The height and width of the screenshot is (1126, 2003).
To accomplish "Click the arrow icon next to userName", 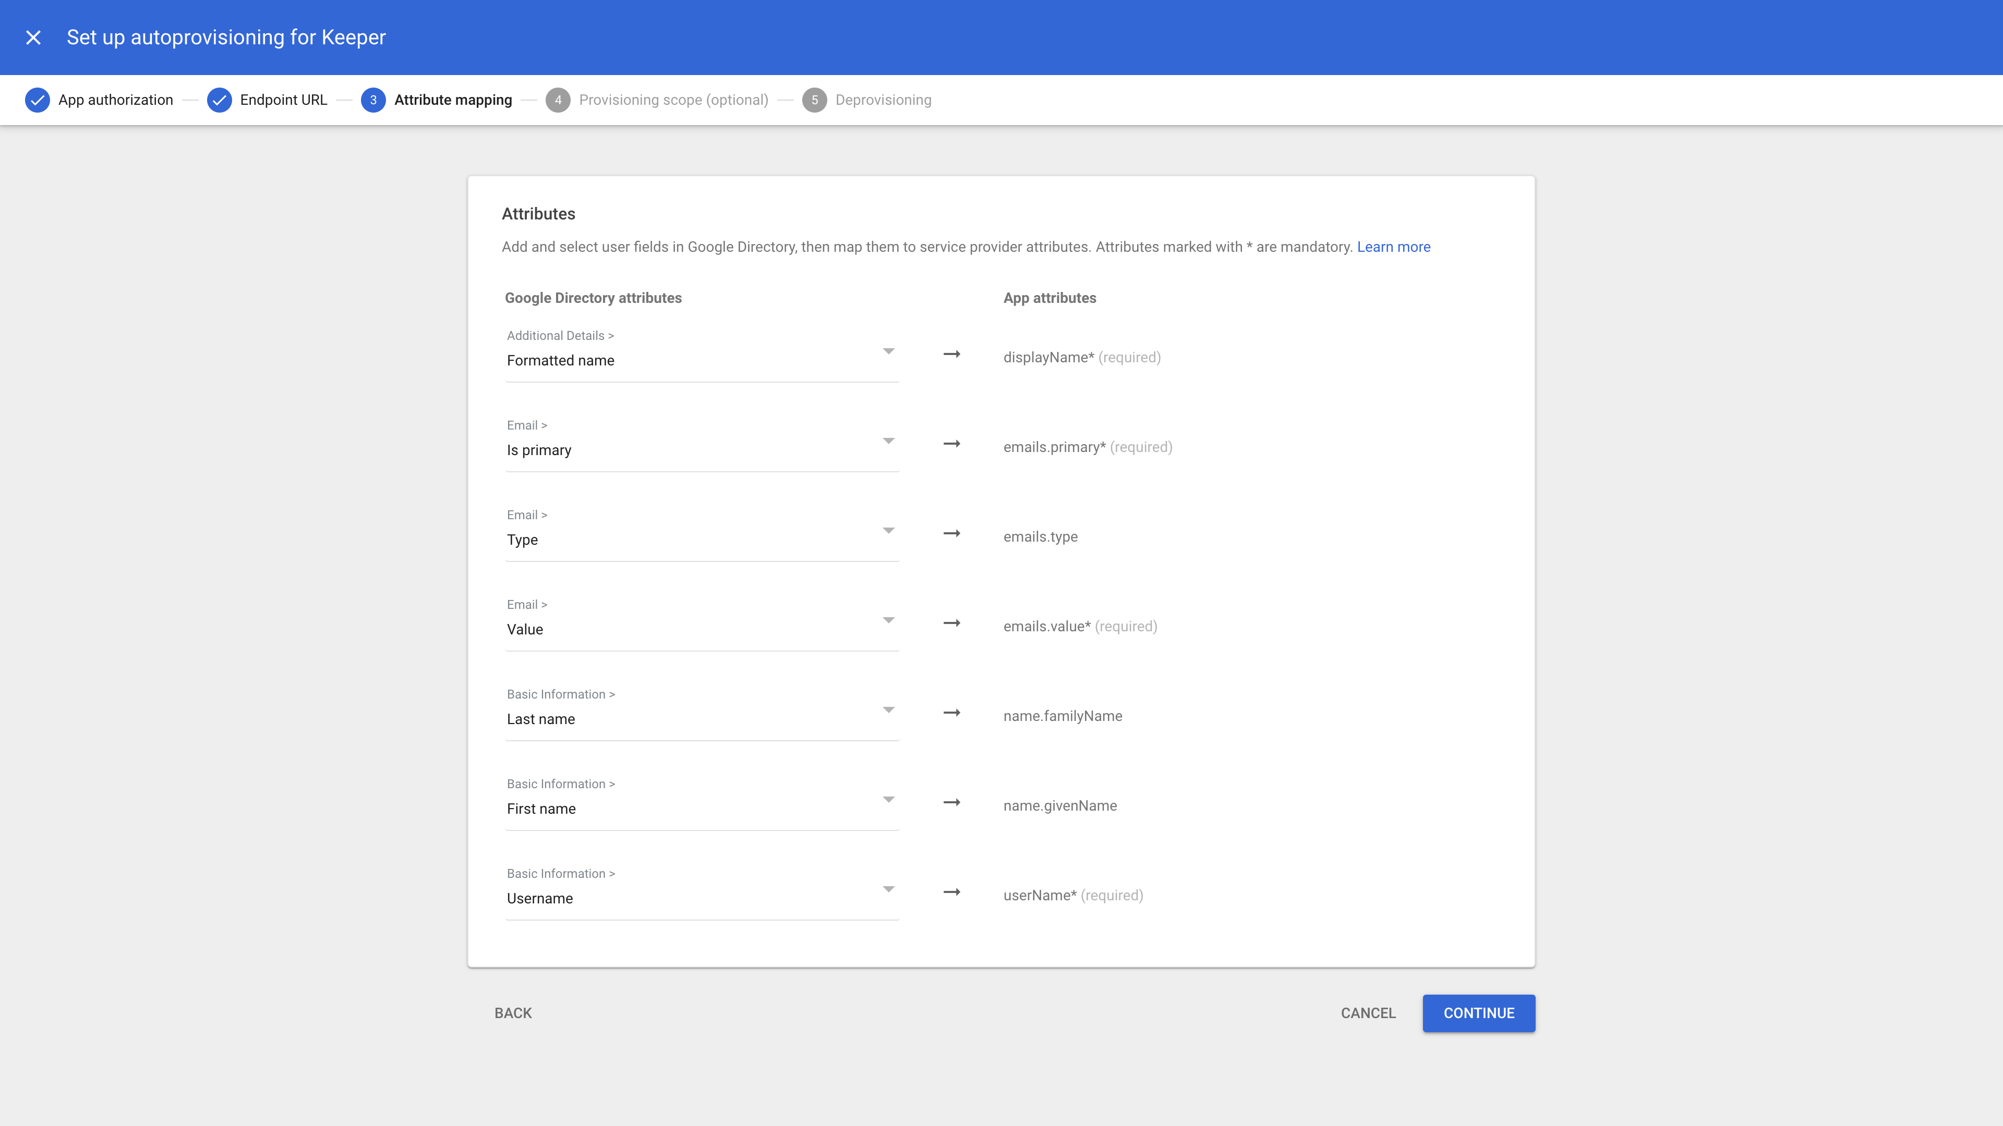I will click(952, 892).
